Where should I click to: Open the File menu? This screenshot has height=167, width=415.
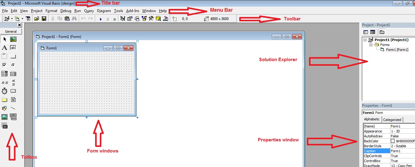pyautogui.click(x=5, y=11)
